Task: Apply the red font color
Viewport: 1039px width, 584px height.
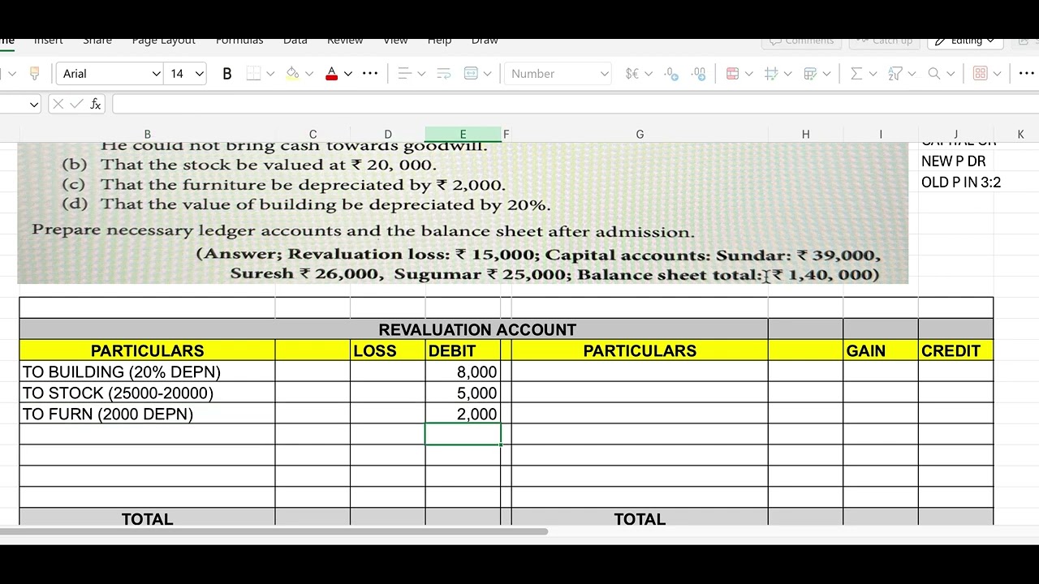Action: pos(331,74)
